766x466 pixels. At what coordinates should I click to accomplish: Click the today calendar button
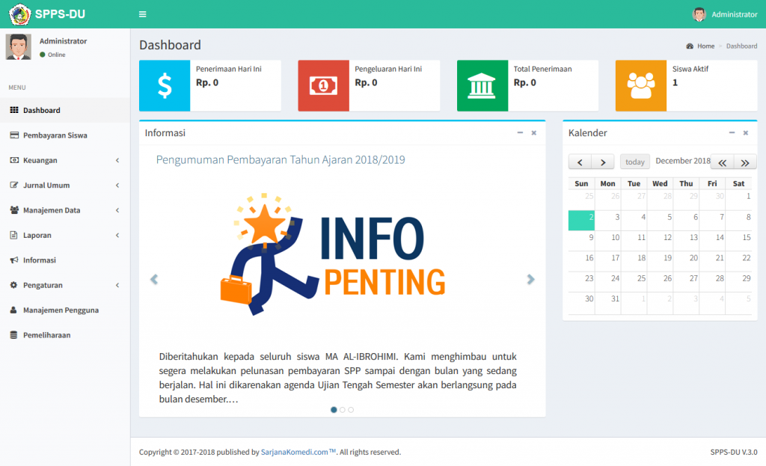coord(634,162)
